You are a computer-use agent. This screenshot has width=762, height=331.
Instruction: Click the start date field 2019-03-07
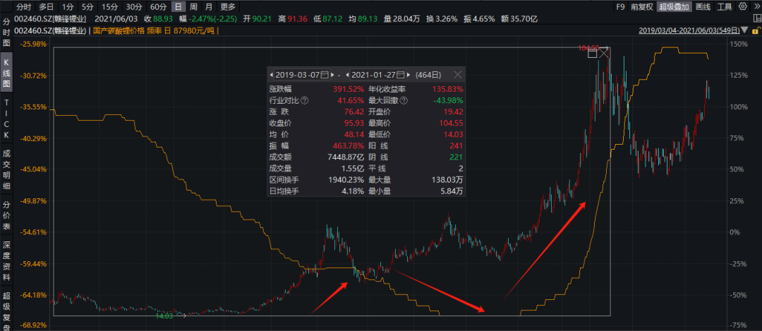(298, 75)
